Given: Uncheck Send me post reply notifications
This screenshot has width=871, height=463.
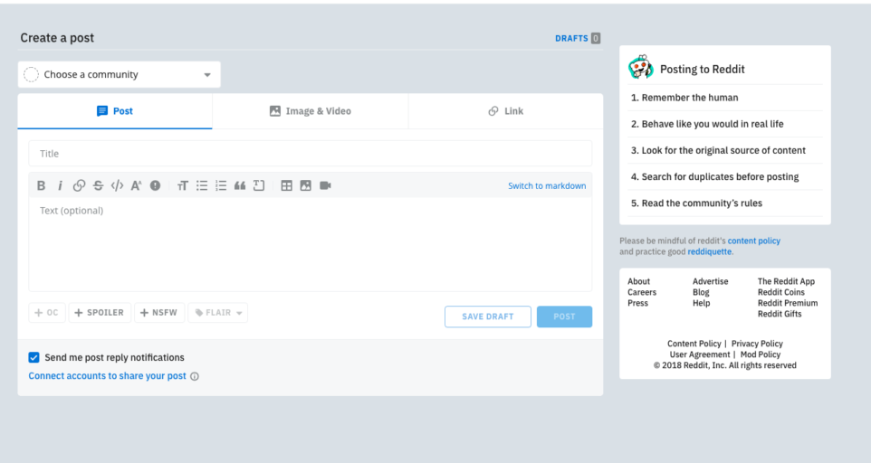Looking at the screenshot, I should click(33, 357).
